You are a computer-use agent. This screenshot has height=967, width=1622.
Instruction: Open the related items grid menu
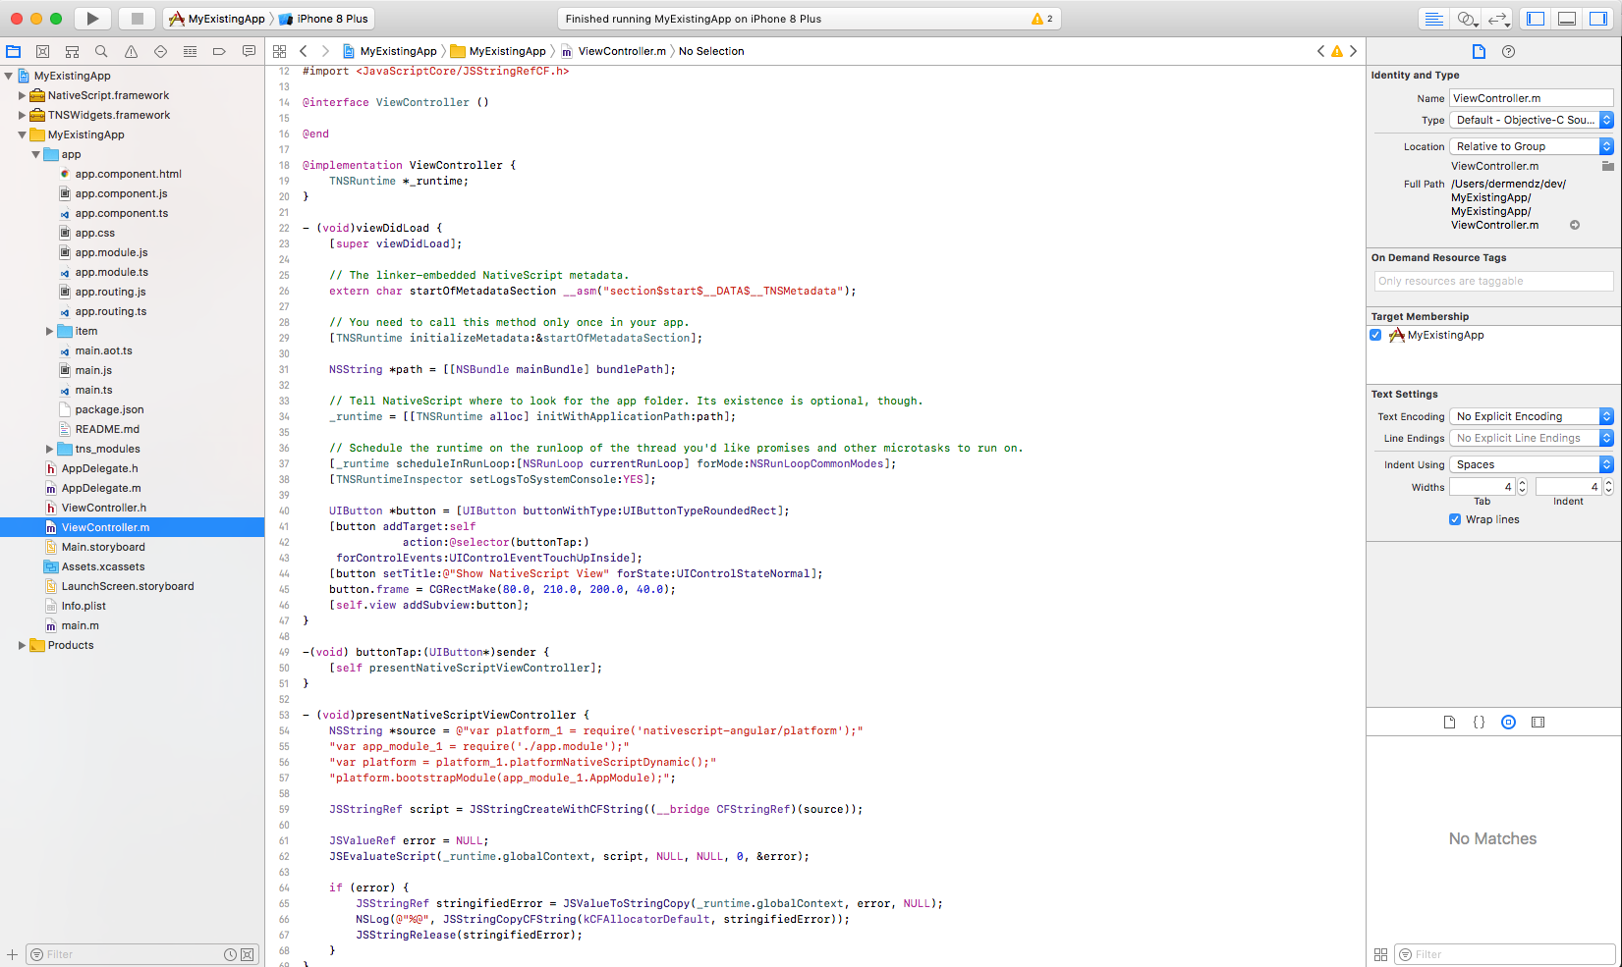(x=279, y=51)
